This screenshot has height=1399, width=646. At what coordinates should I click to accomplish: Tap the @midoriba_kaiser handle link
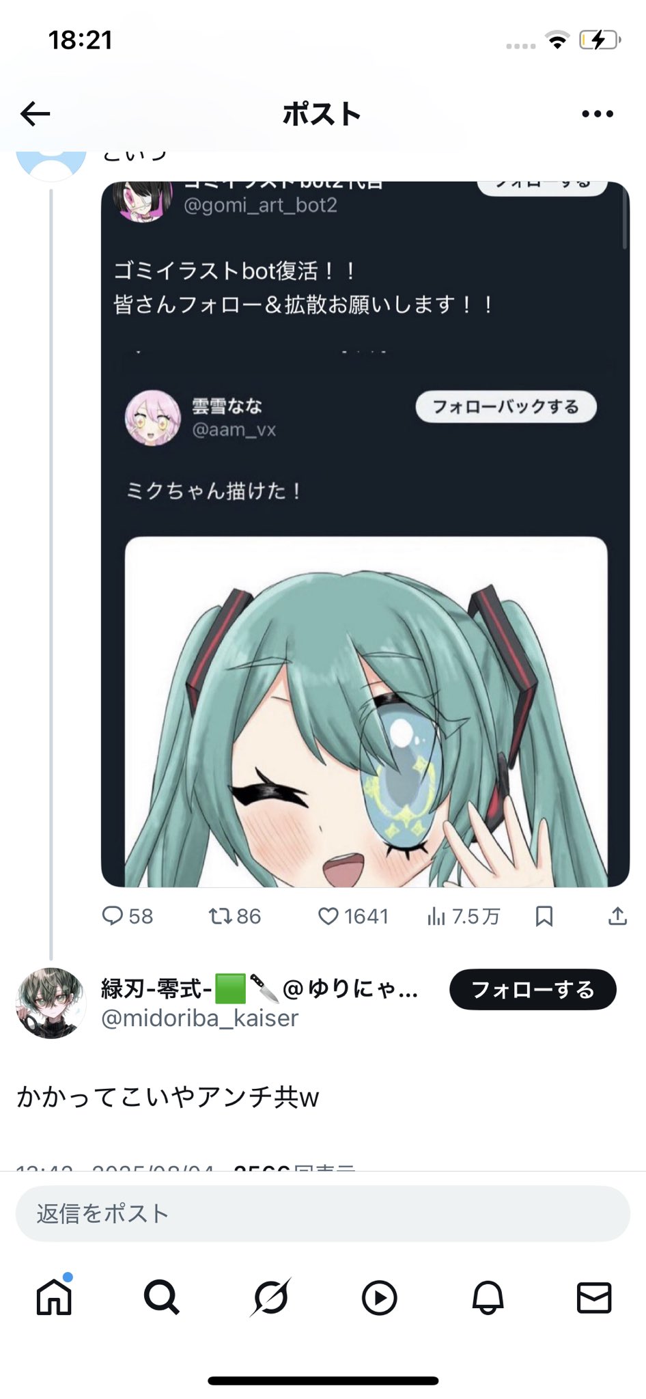point(200,1018)
